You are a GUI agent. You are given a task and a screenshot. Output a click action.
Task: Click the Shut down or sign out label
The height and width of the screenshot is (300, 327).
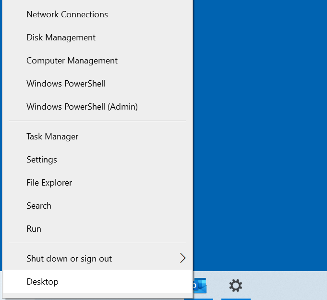69,259
